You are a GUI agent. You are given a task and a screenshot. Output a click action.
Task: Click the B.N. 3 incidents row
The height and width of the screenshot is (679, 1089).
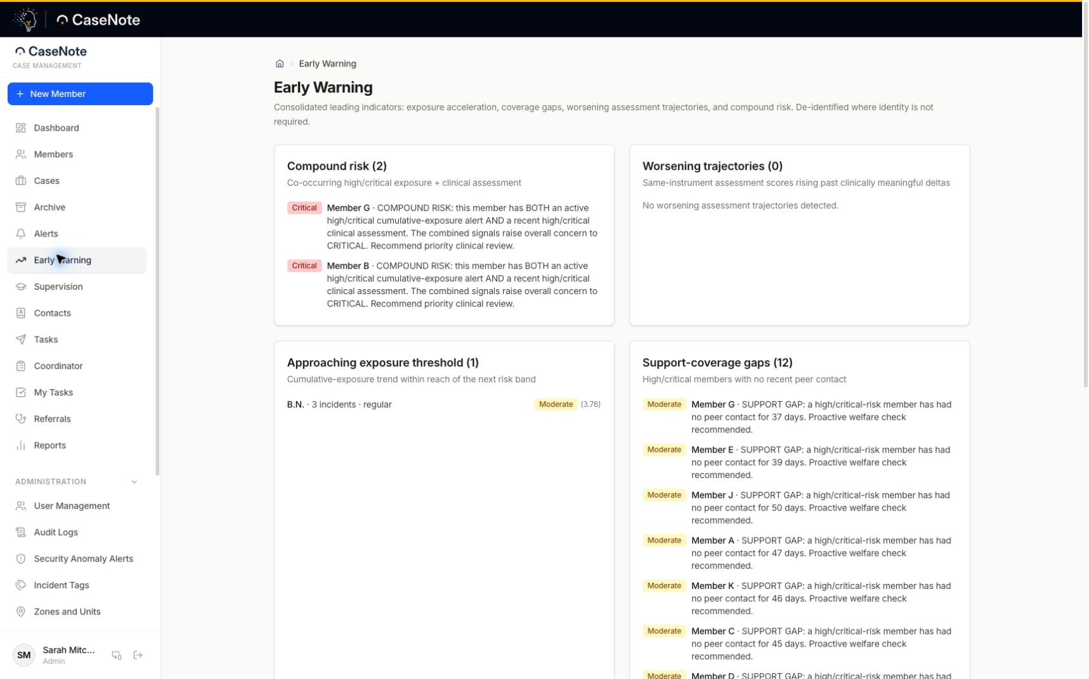click(444, 404)
